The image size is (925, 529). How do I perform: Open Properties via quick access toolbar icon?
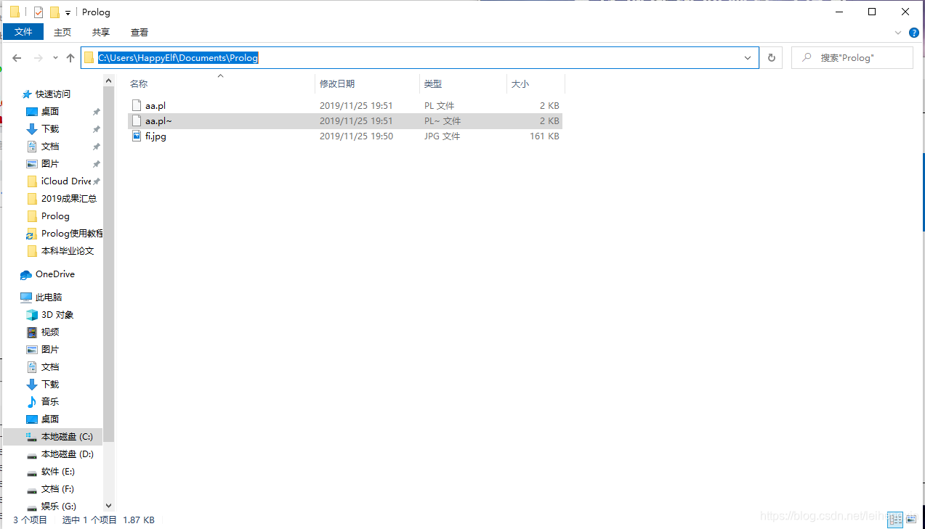38,12
